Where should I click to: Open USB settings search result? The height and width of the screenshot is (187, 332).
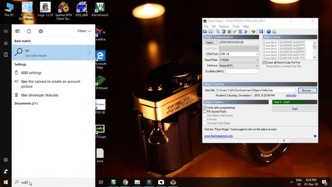click(53, 73)
